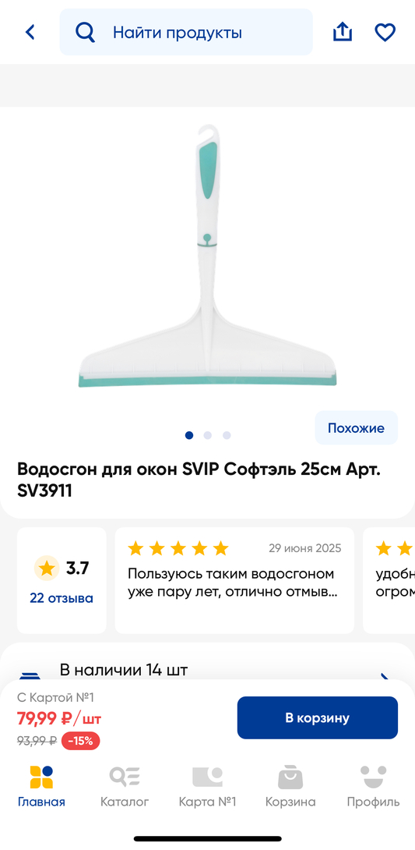
Task: Tap the squeegee product image
Action: point(208,256)
